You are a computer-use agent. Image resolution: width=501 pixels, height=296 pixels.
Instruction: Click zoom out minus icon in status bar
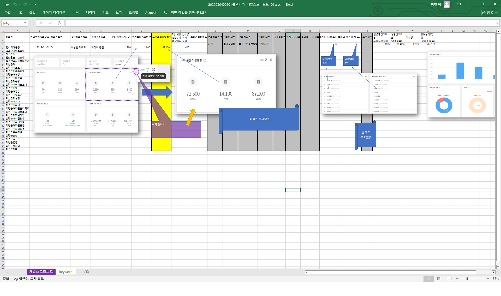click(457, 279)
